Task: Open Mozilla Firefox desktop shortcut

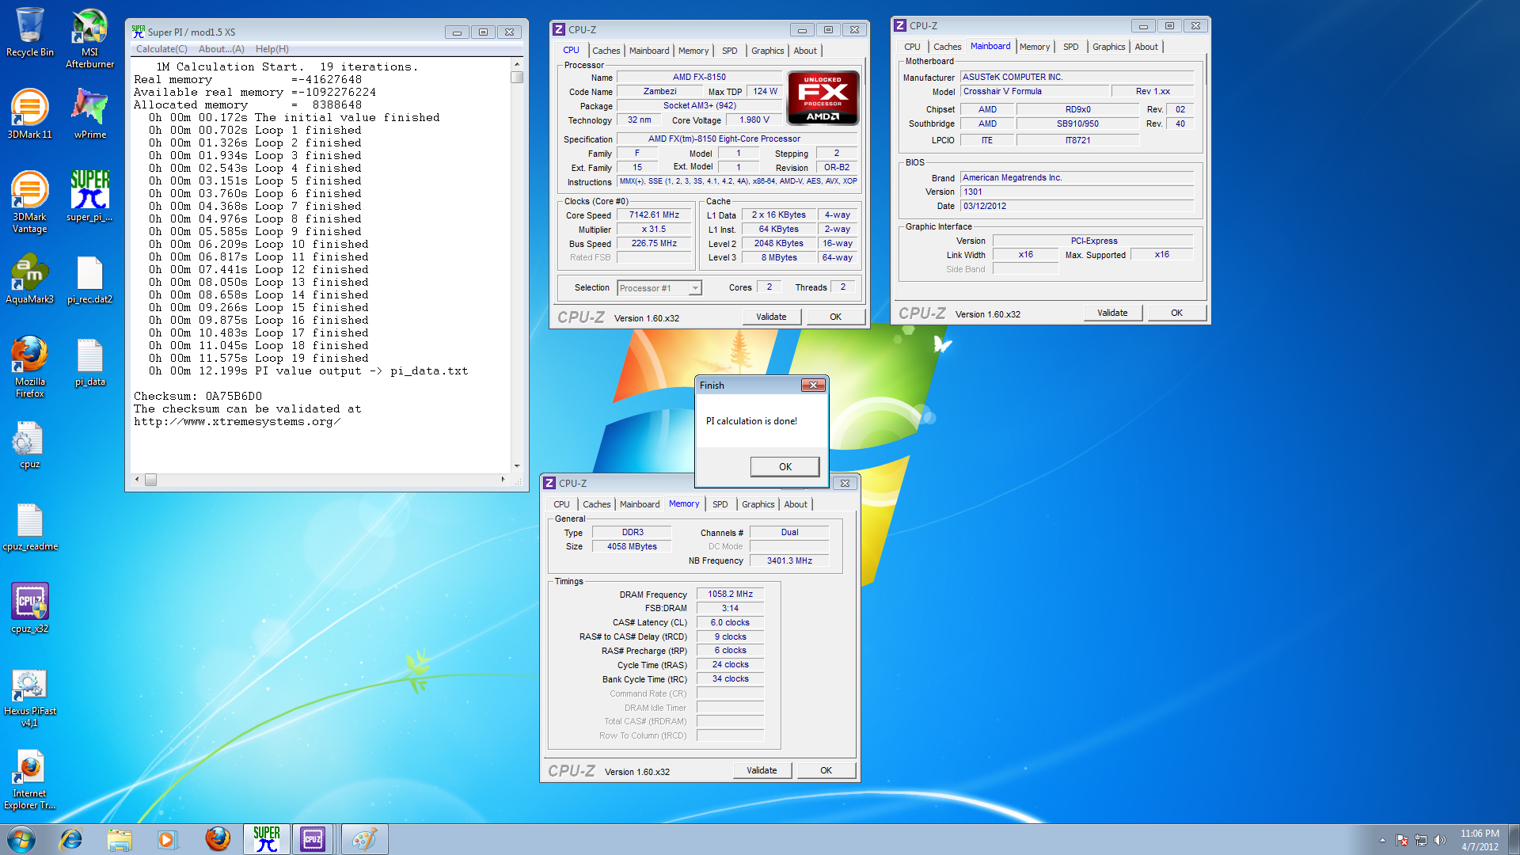Action: 30,367
